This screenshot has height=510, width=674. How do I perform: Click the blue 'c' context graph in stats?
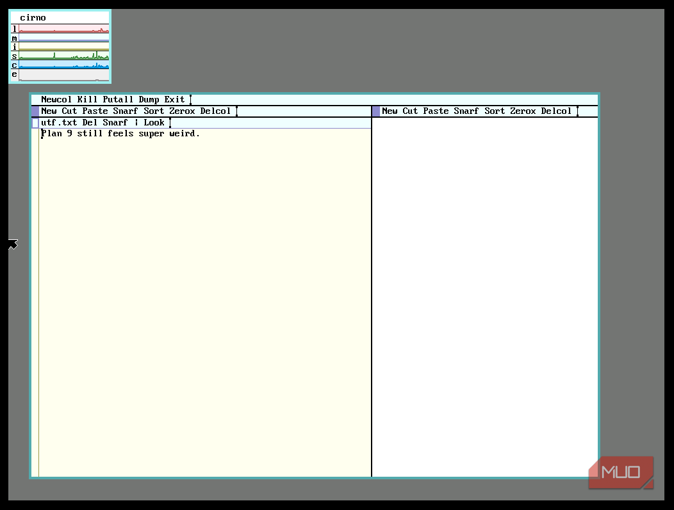click(x=64, y=65)
